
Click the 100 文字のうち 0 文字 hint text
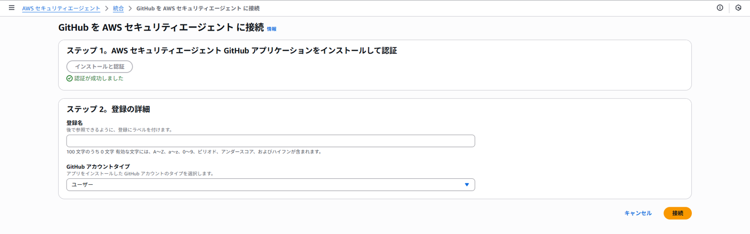click(x=194, y=152)
